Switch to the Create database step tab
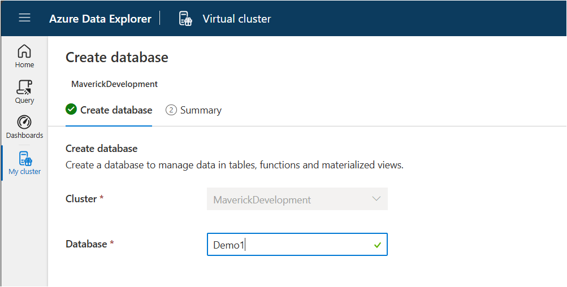The image size is (567, 287). (116, 110)
